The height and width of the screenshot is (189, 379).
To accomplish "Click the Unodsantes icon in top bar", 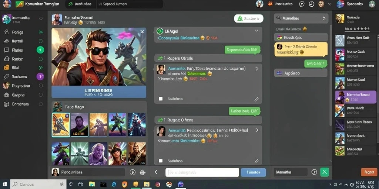I will click(x=270, y=4).
